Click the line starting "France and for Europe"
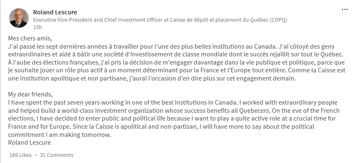The height and width of the screenshot is (163, 355). 161,127
